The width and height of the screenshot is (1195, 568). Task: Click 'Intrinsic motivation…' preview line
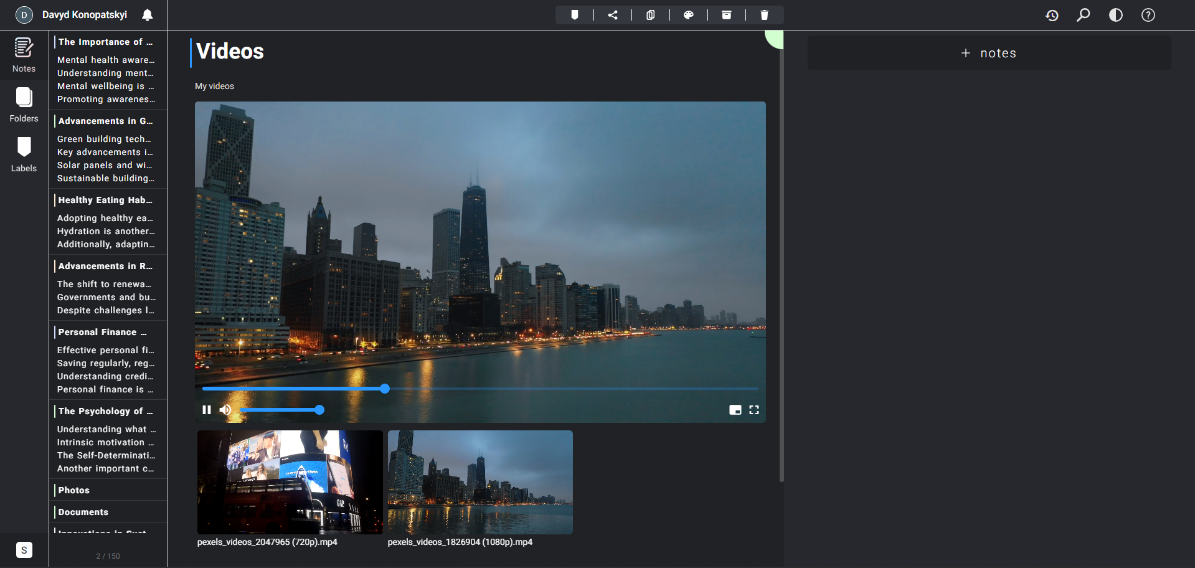[105, 442]
